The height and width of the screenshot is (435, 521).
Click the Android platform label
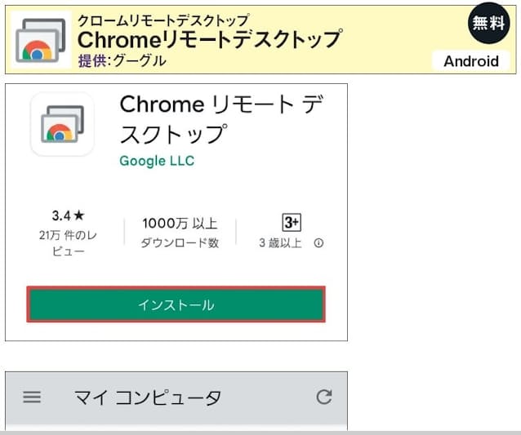point(471,60)
